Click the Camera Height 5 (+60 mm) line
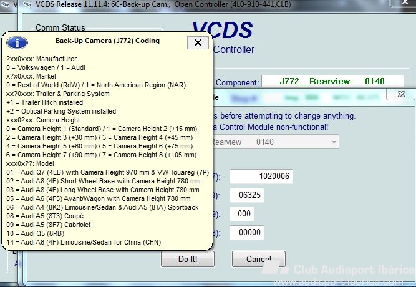 (100, 146)
